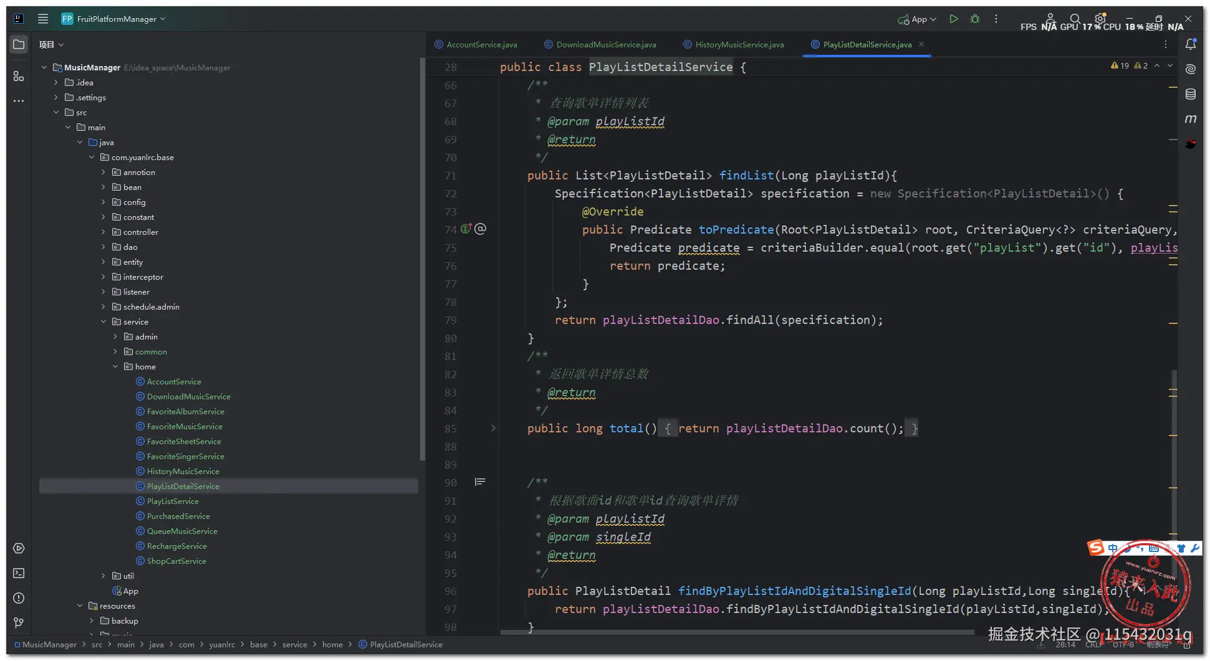The image size is (1210, 661).
Task: Click the editor horizontal scrollbar
Action: pyautogui.click(x=737, y=632)
